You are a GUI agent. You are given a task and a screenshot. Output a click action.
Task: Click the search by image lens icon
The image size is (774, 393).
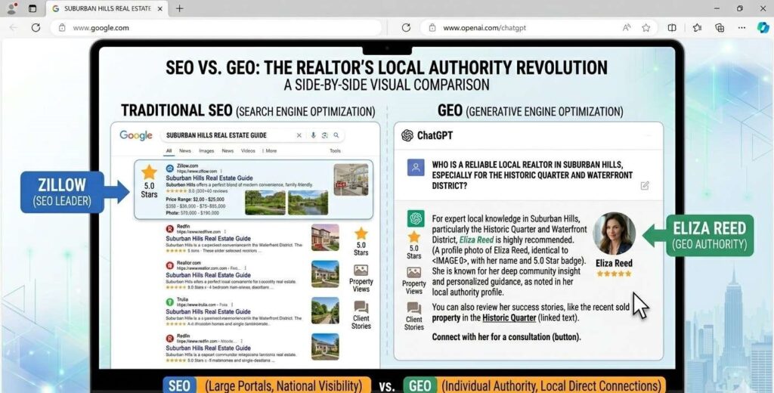(325, 135)
